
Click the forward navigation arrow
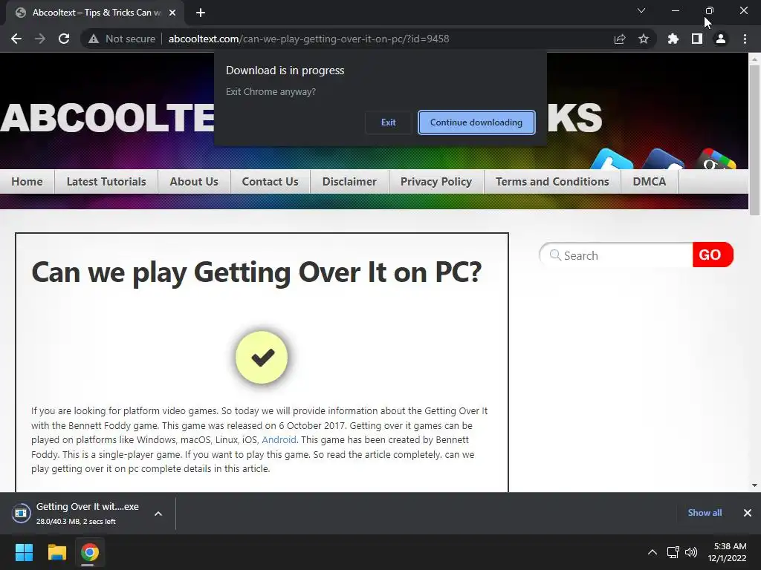(x=40, y=39)
